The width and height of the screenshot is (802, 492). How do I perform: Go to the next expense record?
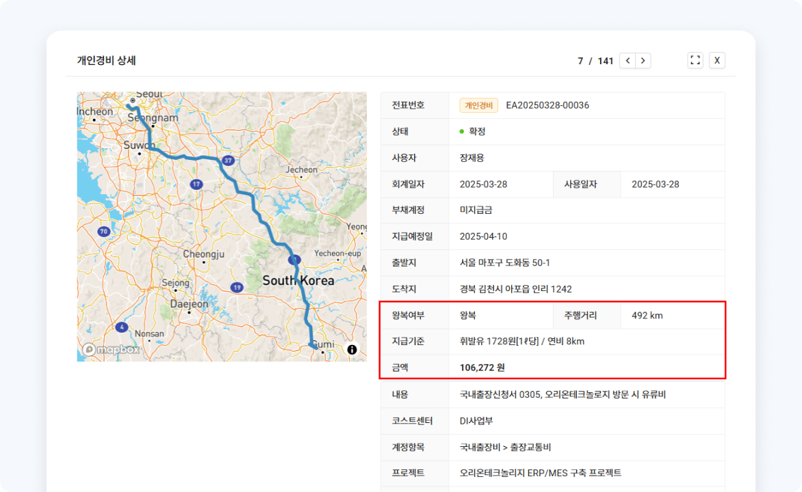[643, 61]
